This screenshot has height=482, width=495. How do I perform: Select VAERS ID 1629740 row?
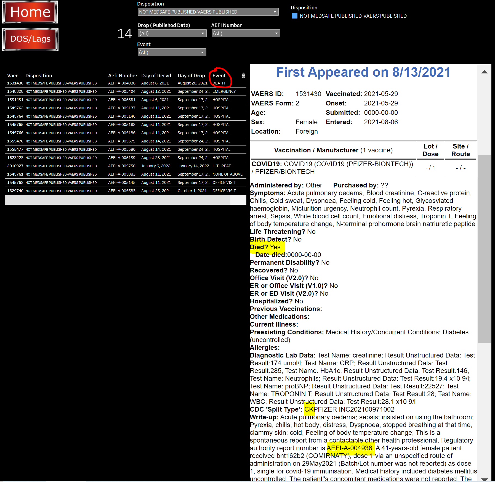click(x=126, y=191)
